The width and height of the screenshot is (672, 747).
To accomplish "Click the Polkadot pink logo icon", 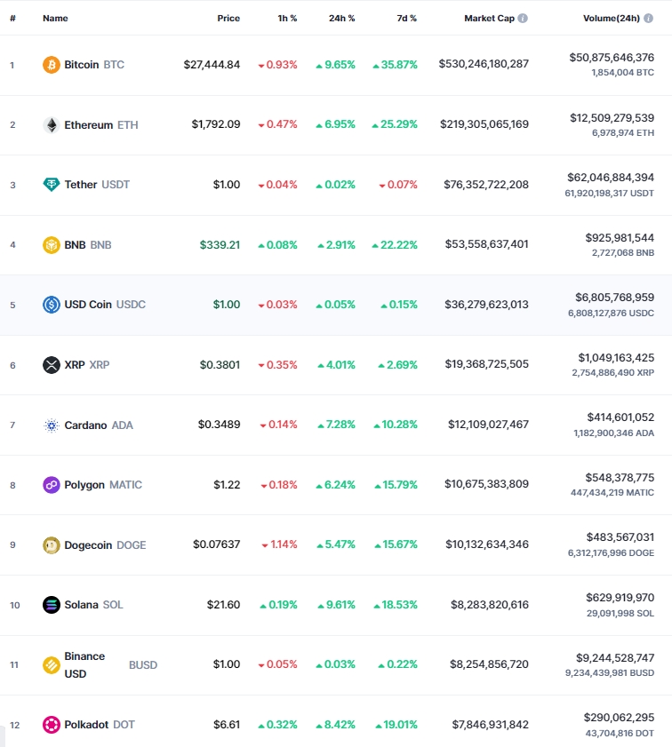I will (51, 725).
